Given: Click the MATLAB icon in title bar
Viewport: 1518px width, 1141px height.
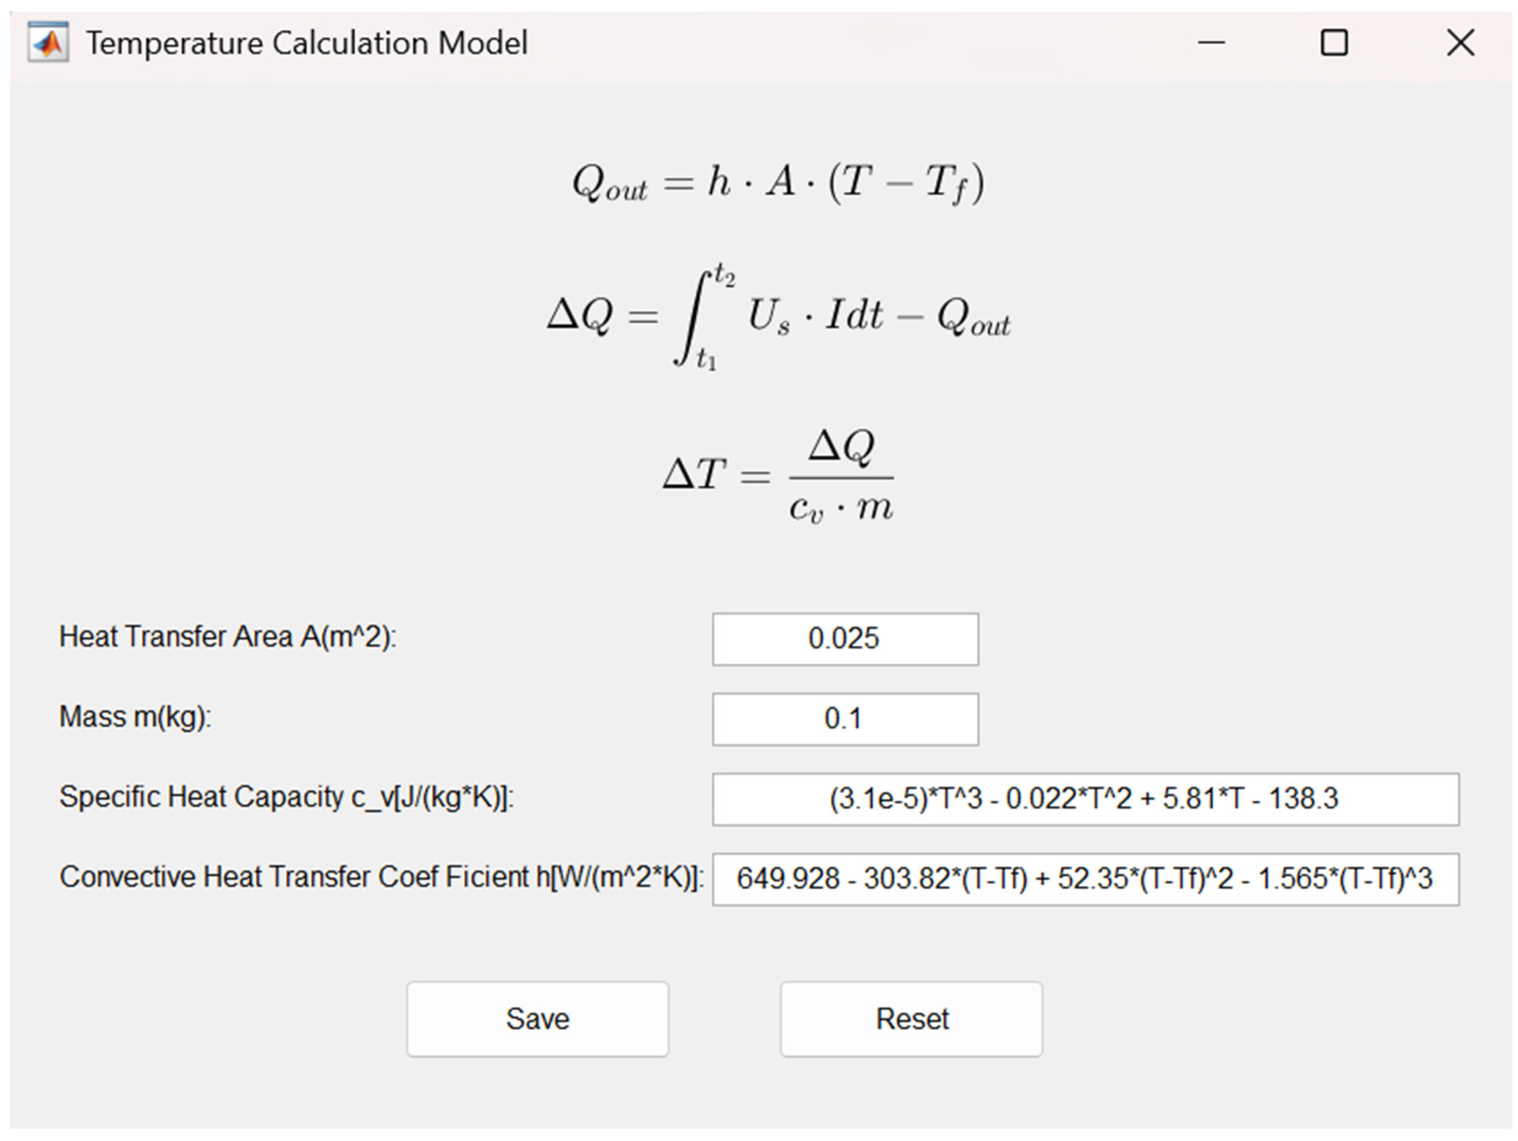Looking at the screenshot, I should click(x=48, y=43).
